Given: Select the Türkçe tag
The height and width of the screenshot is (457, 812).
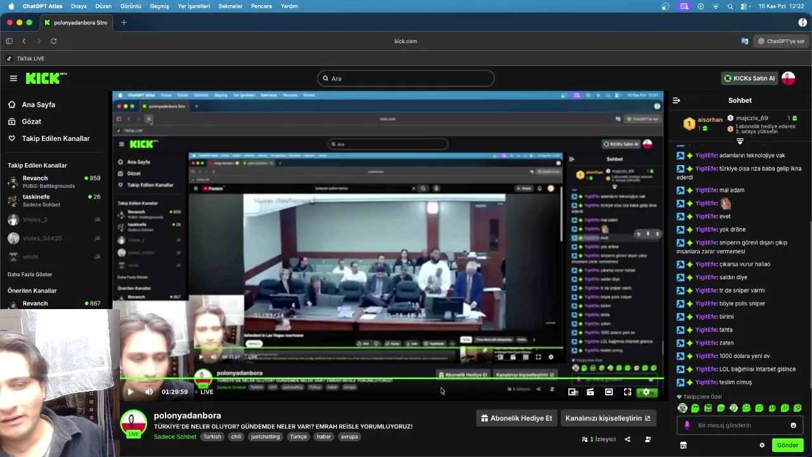Looking at the screenshot, I should [x=298, y=437].
